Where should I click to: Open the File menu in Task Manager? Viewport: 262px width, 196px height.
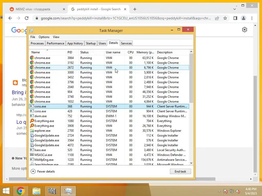coord(33,37)
